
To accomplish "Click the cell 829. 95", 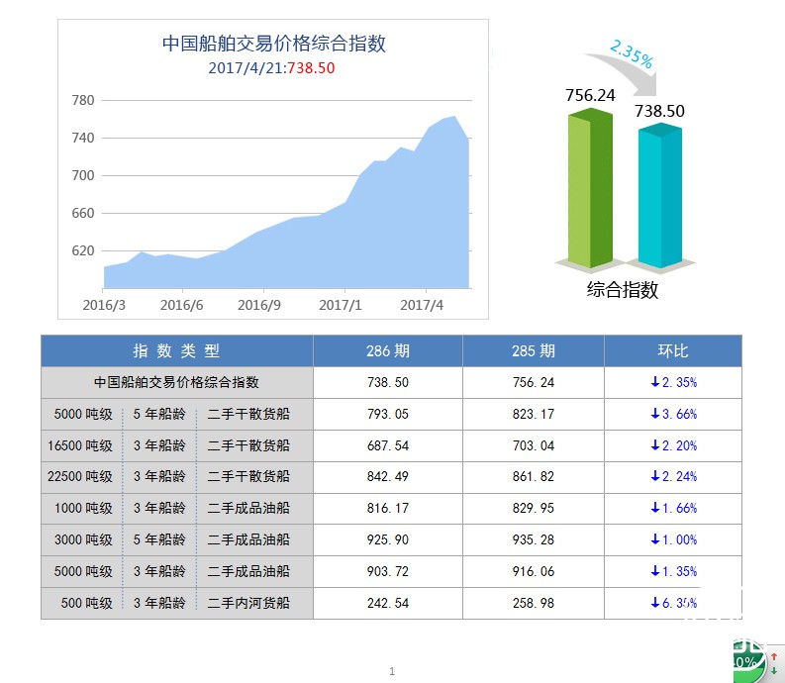I will point(534,508).
